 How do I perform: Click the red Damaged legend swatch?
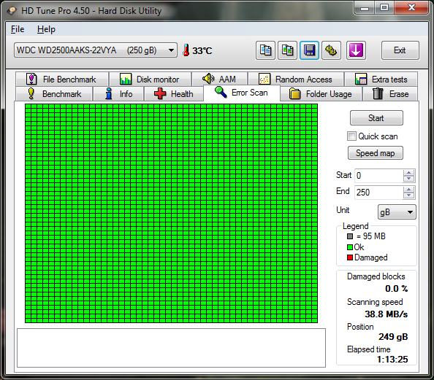coord(350,257)
